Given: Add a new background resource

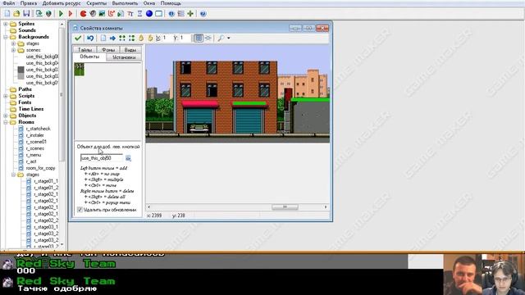Looking at the screenshot, I should click(x=102, y=13).
